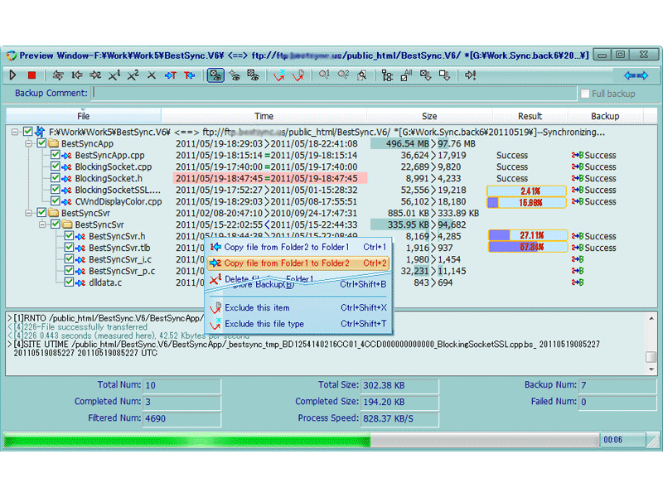Click the exclude file type toolbar icon
663x497 pixels.
tap(279, 75)
